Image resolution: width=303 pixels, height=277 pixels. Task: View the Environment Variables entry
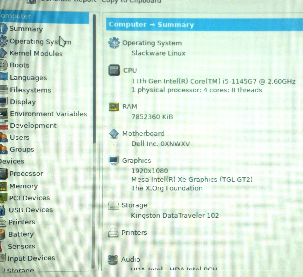(49, 114)
